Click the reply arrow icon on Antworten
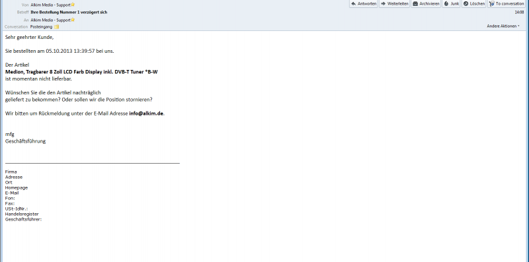Image resolution: width=529 pixels, height=262 pixels. 354,4
